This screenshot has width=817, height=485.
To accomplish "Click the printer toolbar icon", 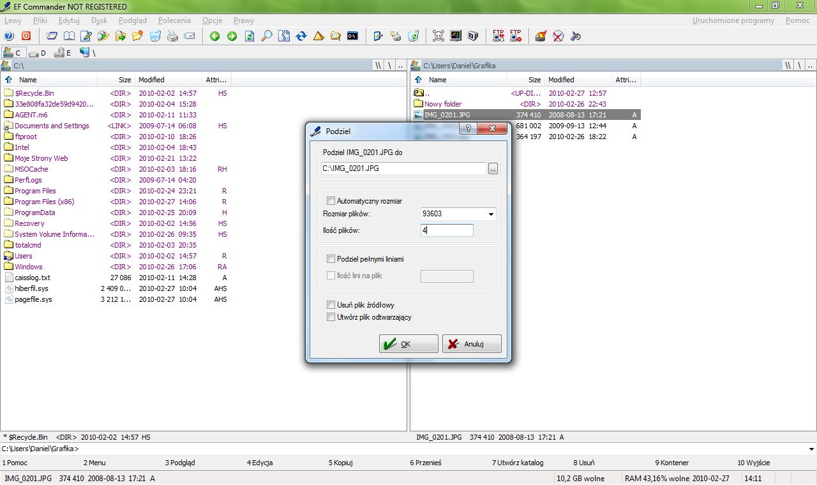I will (x=172, y=36).
